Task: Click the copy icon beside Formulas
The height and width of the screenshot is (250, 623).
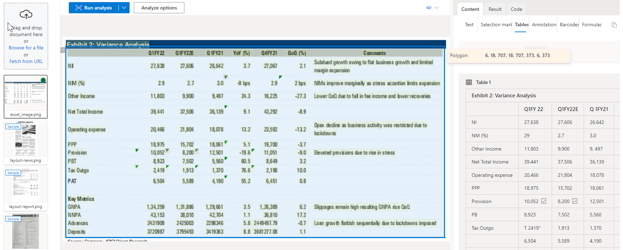Action: tap(614, 25)
